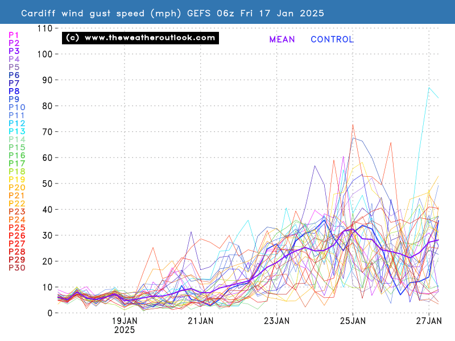Viewport: 455px width, 341px height.
Task: Click the P12 legend label
Action: (x=17, y=123)
